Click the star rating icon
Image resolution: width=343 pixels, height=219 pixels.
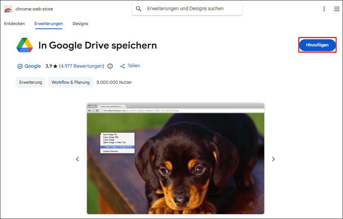click(x=55, y=65)
